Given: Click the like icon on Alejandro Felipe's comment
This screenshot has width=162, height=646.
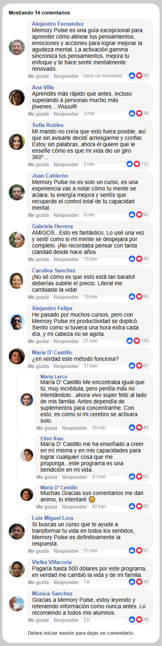Looking at the screenshot, I should (130, 341).
